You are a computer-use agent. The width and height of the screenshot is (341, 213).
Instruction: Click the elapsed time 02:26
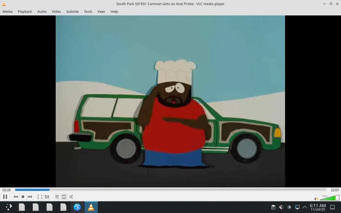[x=7, y=190]
